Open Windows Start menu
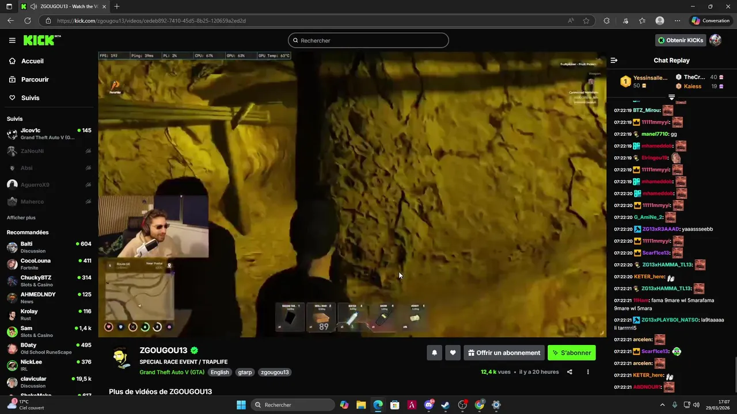The image size is (737, 414). tap(241, 405)
